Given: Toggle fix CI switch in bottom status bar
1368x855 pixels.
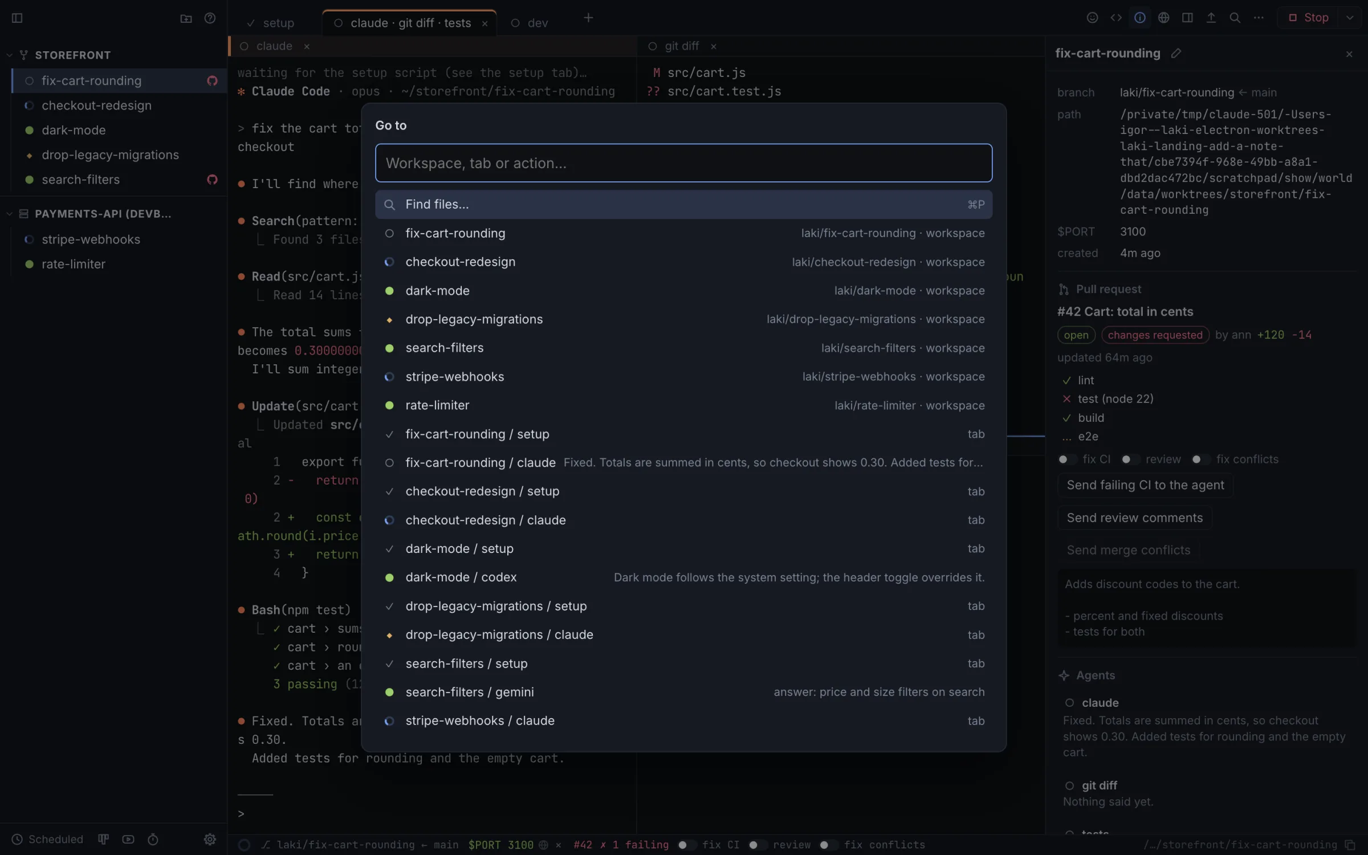Looking at the screenshot, I should pos(686,845).
